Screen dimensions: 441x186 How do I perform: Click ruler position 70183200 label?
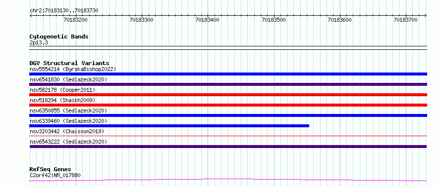coord(75,20)
